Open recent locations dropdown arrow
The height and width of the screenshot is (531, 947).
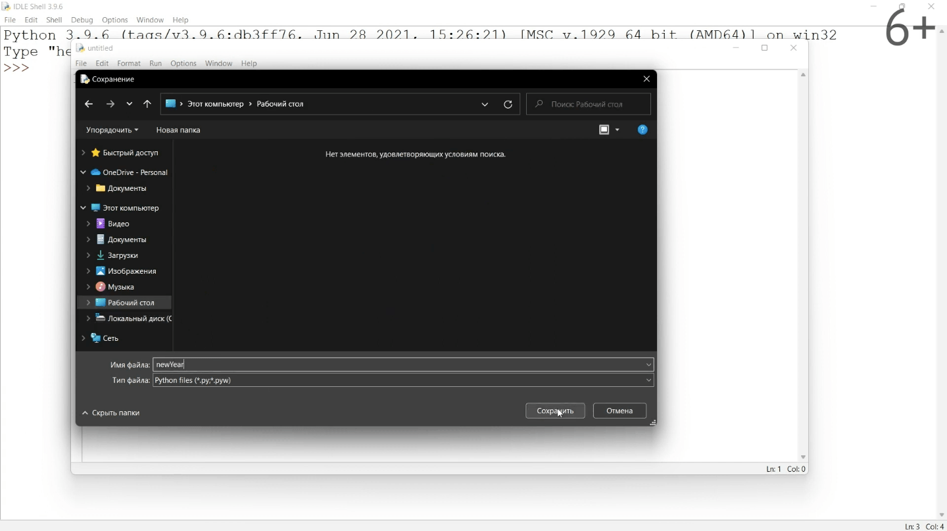coord(130,105)
